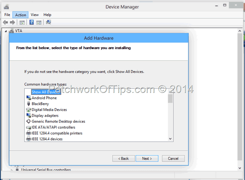Click the Next button
245x180 pixels.
point(147,159)
